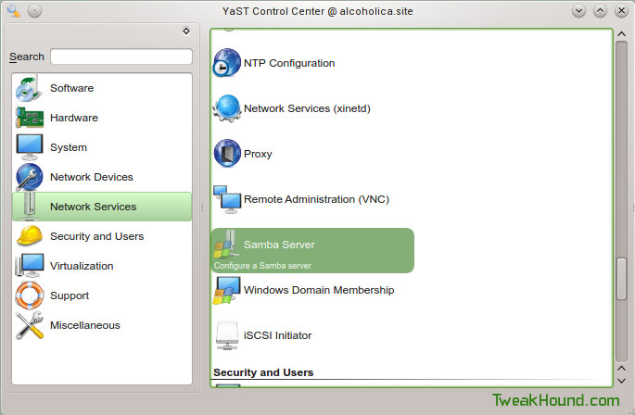The height and width of the screenshot is (415, 635).
Task: Select the Virtualization label
Action: (82, 266)
